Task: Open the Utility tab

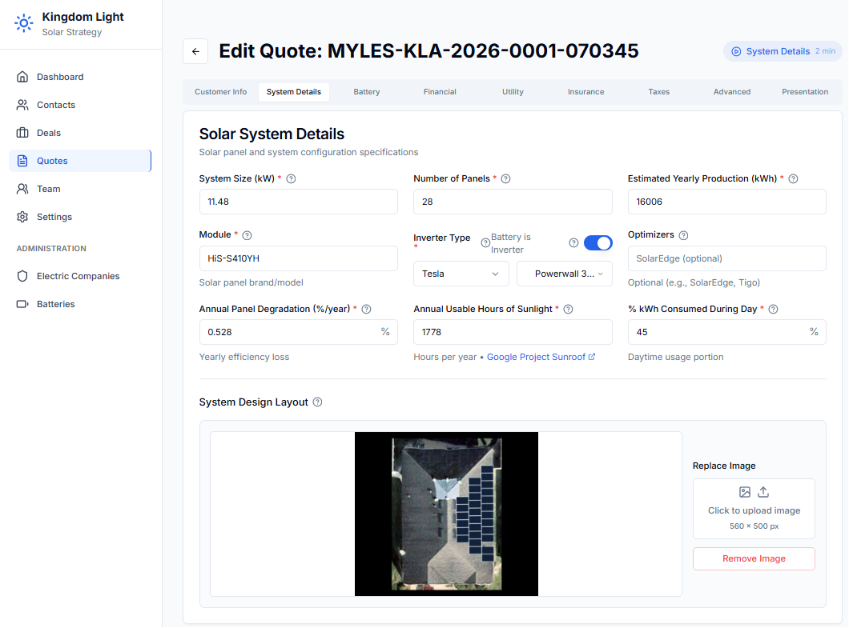Action: click(513, 92)
